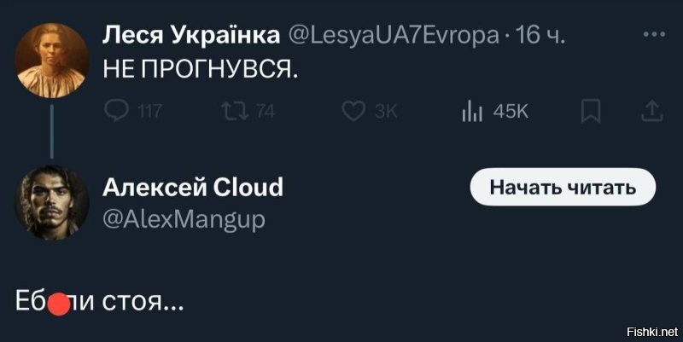Visit the @AlexMangup handle

[x=184, y=219]
